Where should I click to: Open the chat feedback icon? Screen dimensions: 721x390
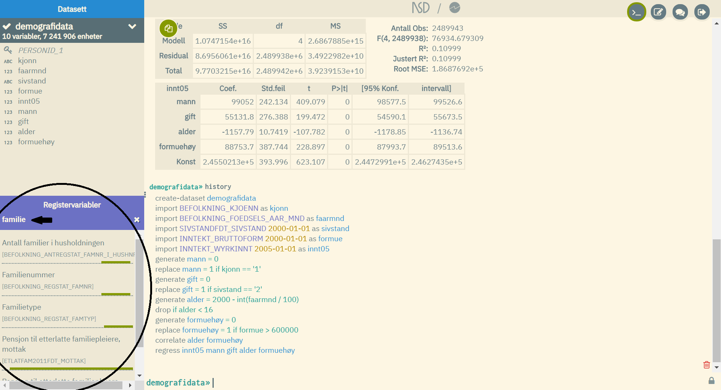[x=680, y=12]
